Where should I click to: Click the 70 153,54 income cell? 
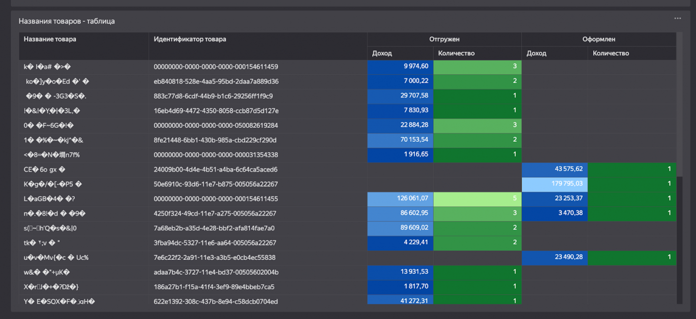(400, 140)
